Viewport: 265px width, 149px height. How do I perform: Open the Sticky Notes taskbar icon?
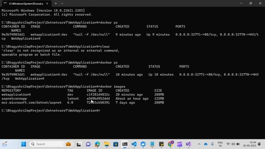click(x=161, y=144)
